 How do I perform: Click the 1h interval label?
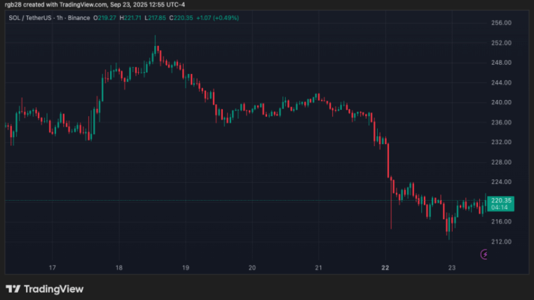click(59, 18)
